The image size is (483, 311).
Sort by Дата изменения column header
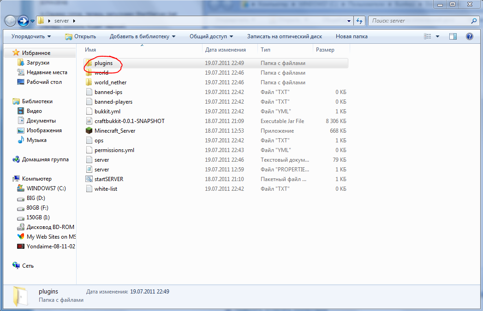(x=226, y=50)
